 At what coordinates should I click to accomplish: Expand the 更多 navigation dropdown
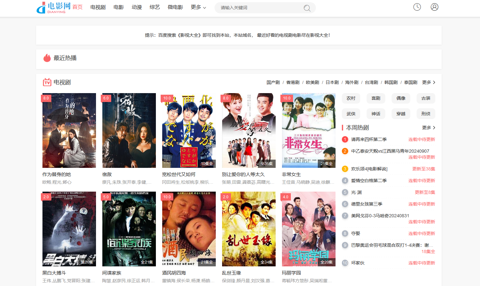pos(198,7)
